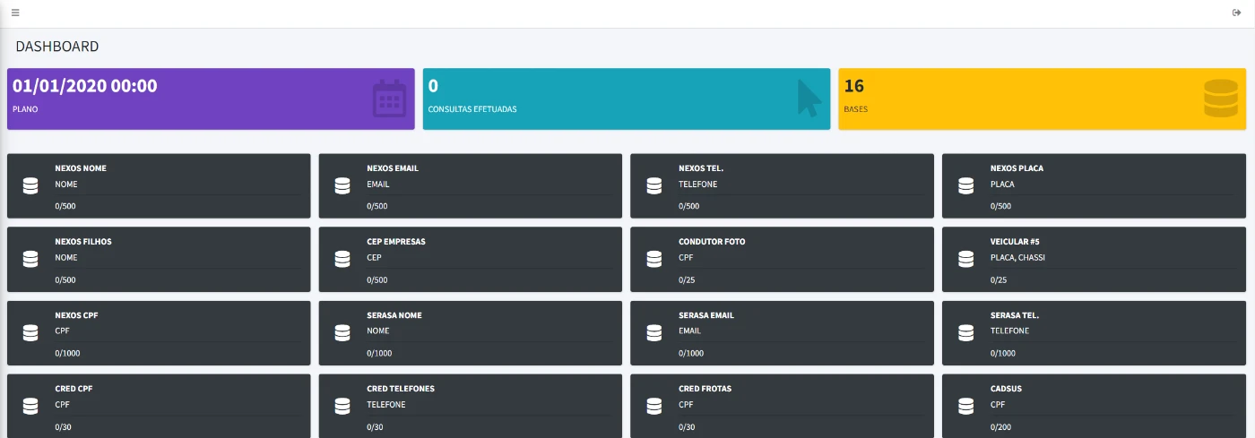Click the Cadsus base title

(1006, 389)
